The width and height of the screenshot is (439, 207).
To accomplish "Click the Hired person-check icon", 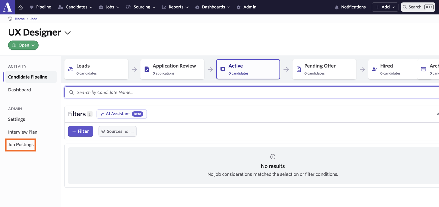I will (374, 69).
